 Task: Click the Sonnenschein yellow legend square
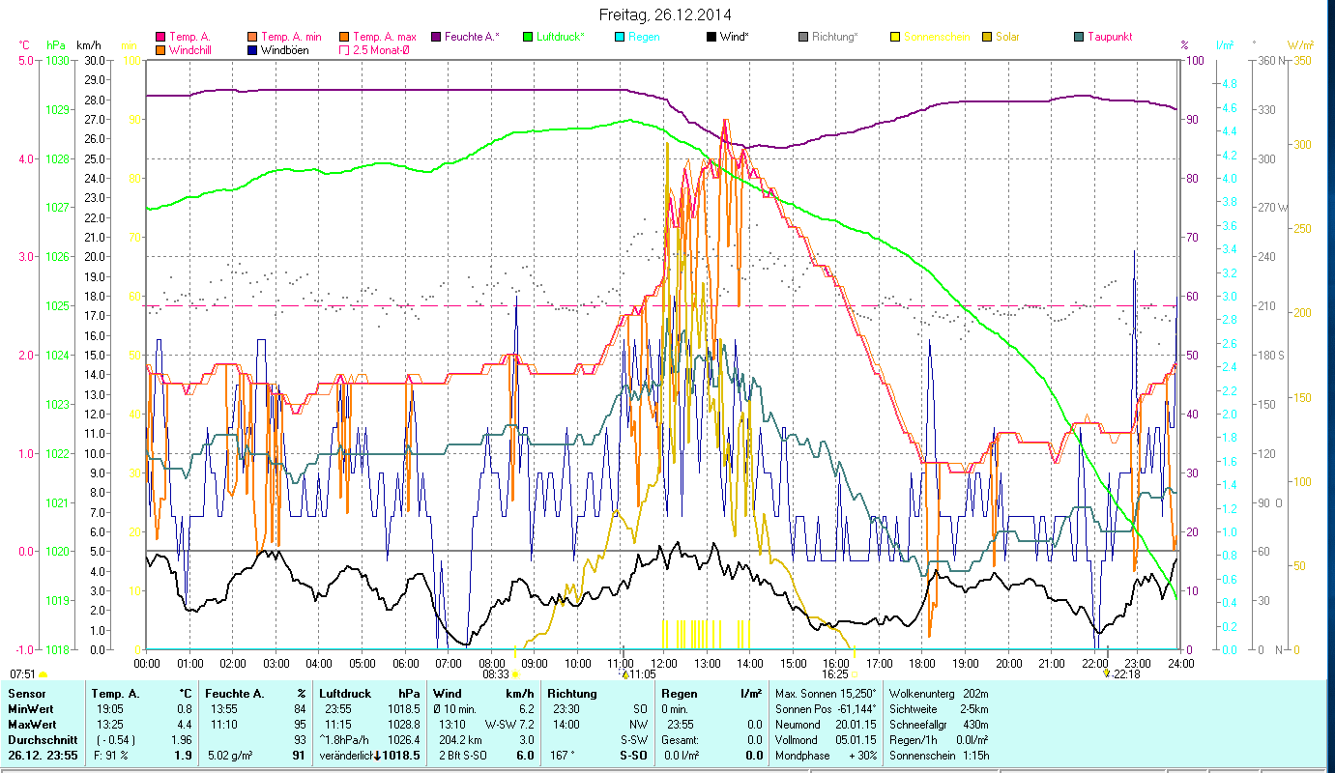895,37
